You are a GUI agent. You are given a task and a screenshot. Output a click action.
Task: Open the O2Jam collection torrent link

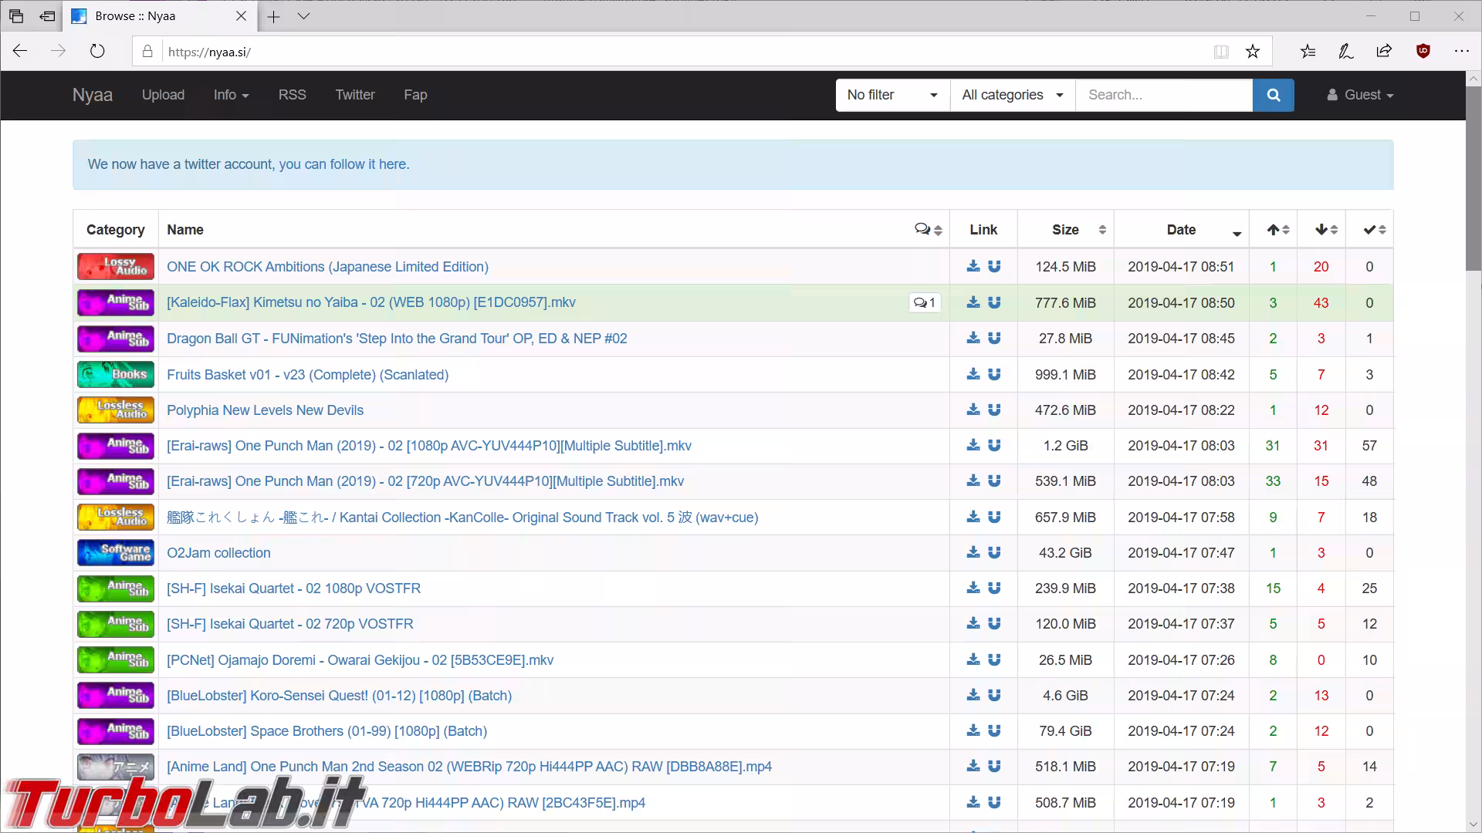(218, 553)
